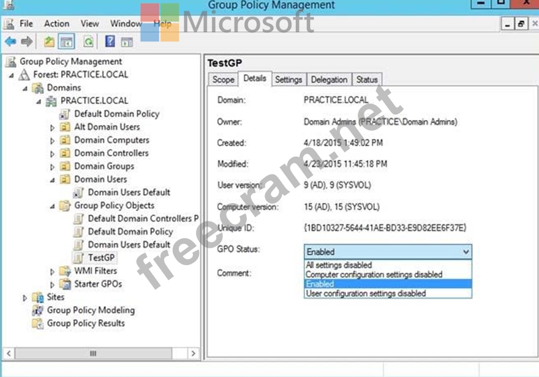Choose the highlighted Enabled list option
The image size is (539, 377).
[x=388, y=284]
